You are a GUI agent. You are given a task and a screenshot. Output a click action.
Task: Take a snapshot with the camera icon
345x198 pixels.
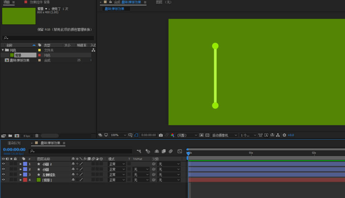161,135
